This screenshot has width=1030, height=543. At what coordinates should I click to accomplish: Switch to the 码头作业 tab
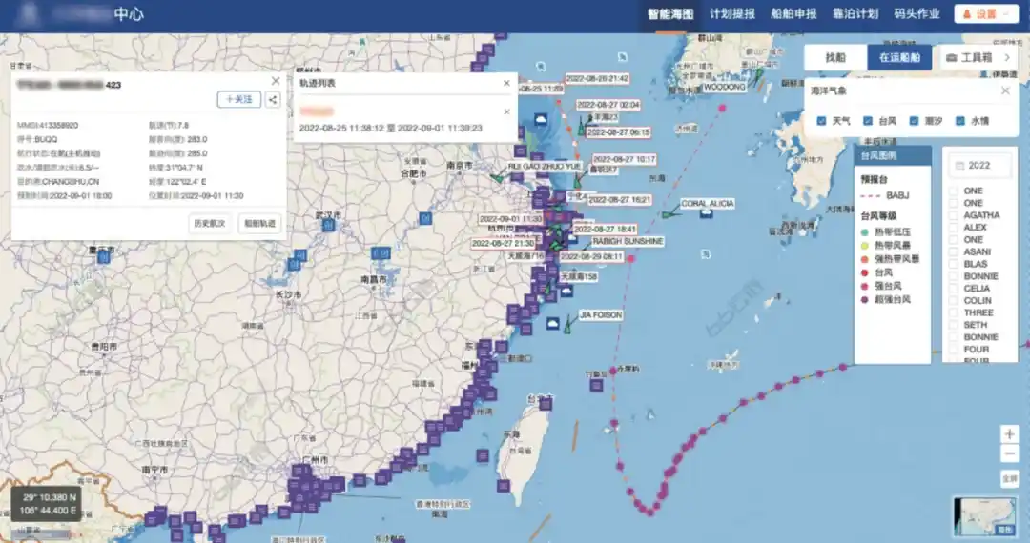click(x=917, y=14)
